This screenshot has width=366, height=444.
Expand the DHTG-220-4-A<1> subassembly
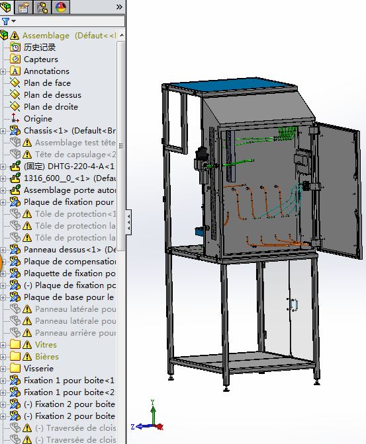click(x=3, y=166)
